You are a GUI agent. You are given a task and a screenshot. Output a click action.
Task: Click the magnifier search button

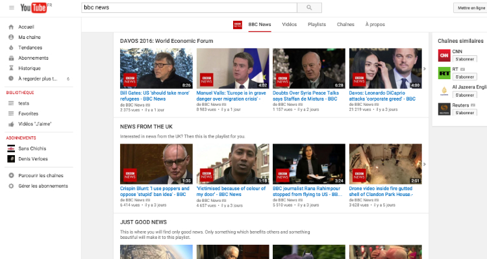point(309,7)
